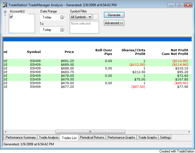Viewport: 195px width, 153px height.
Task: Close the filter panel with X icon
Action: [x=5, y=12]
